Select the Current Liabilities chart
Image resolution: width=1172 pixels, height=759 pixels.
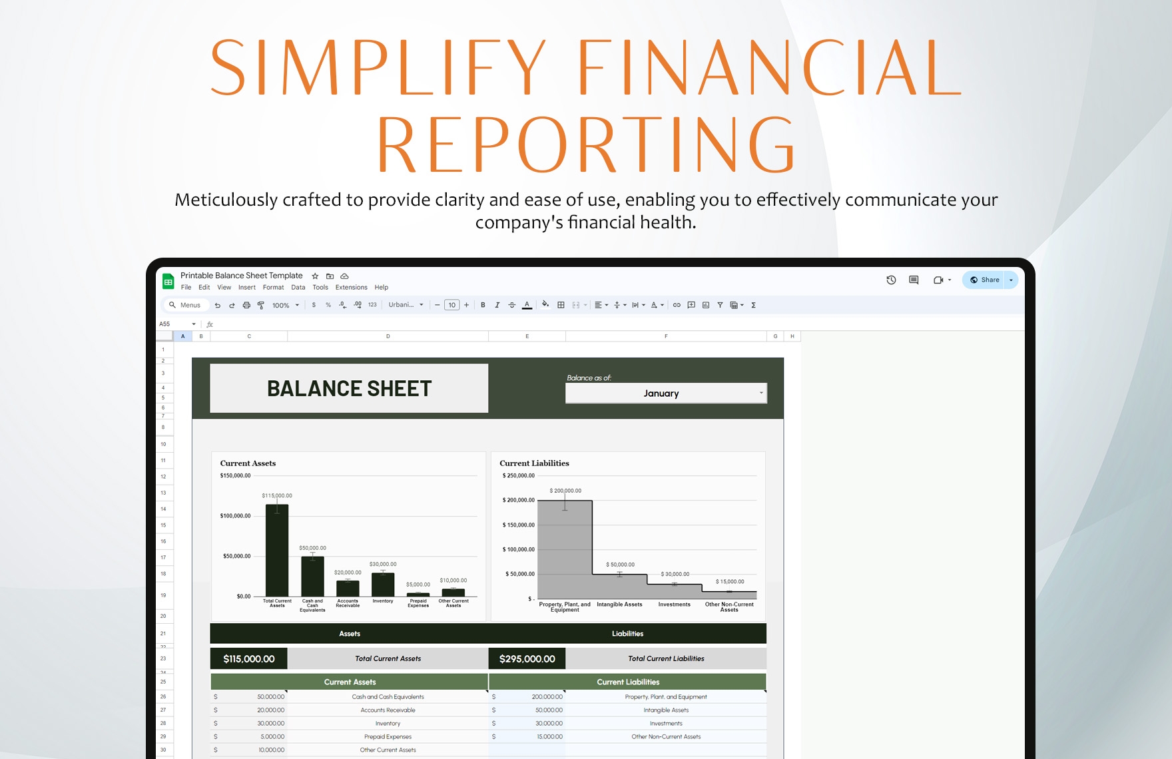628,536
